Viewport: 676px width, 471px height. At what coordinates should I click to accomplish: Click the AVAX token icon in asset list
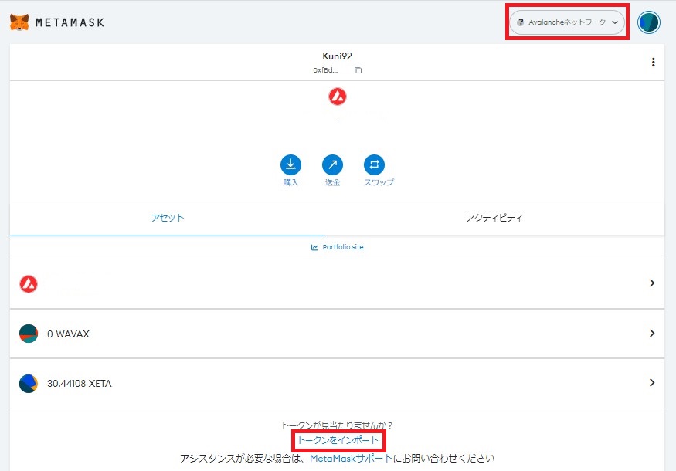(29, 284)
